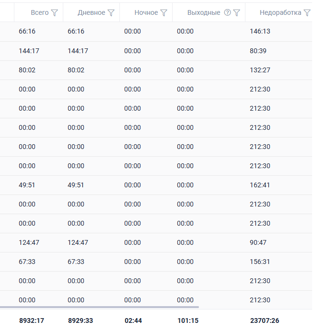The image size is (314, 332).
Task: Select cell with total 144:17 in Всего
Action: (x=29, y=51)
